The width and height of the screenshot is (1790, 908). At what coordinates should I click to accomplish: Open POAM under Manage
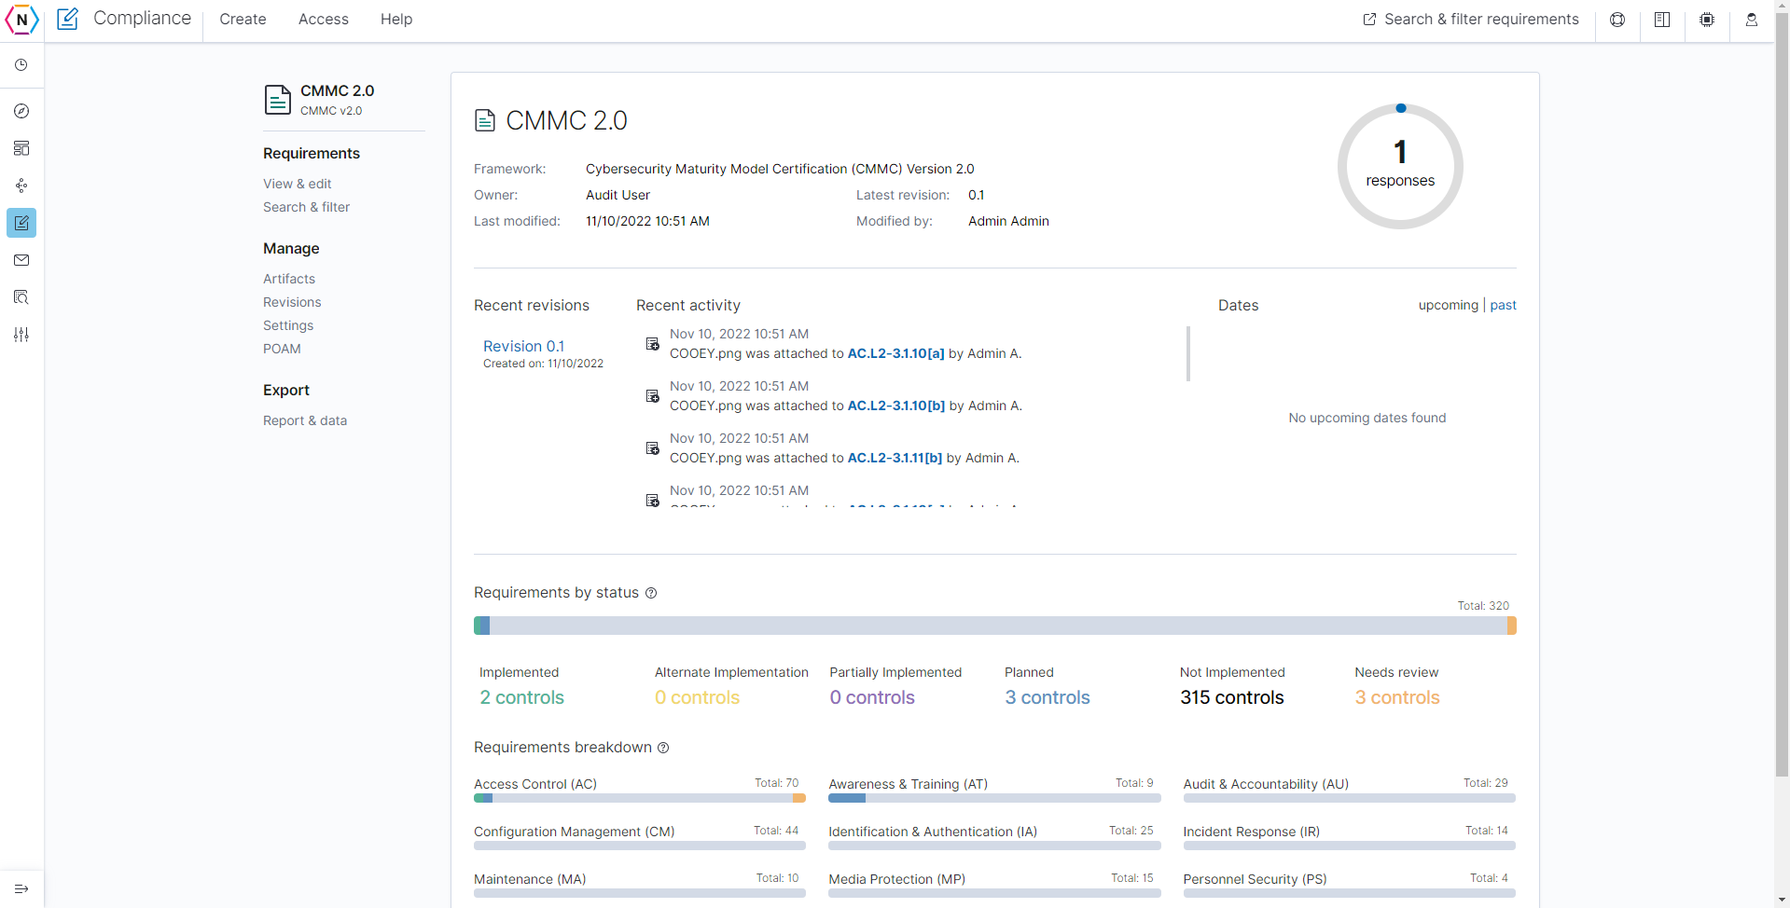point(282,349)
